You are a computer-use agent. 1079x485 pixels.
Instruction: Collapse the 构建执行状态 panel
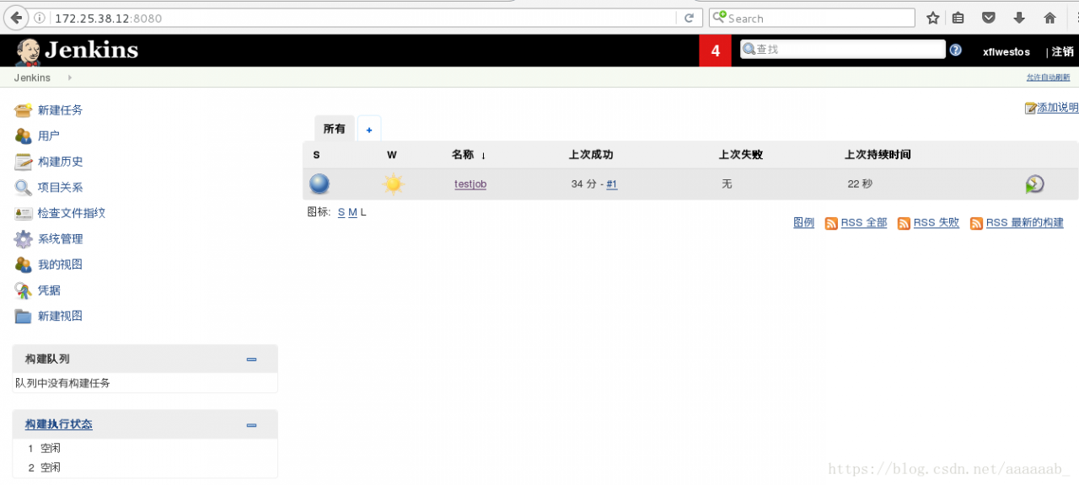click(251, 425)
